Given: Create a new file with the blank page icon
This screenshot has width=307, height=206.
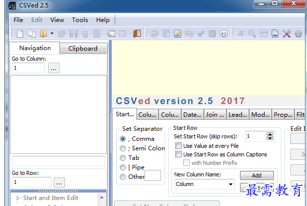Looking at the screenshot, I should (x=20, y=34).
